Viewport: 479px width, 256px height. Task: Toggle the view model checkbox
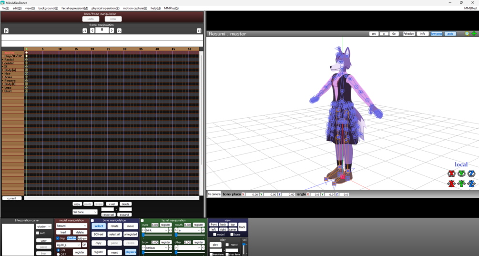pos(214,235)
